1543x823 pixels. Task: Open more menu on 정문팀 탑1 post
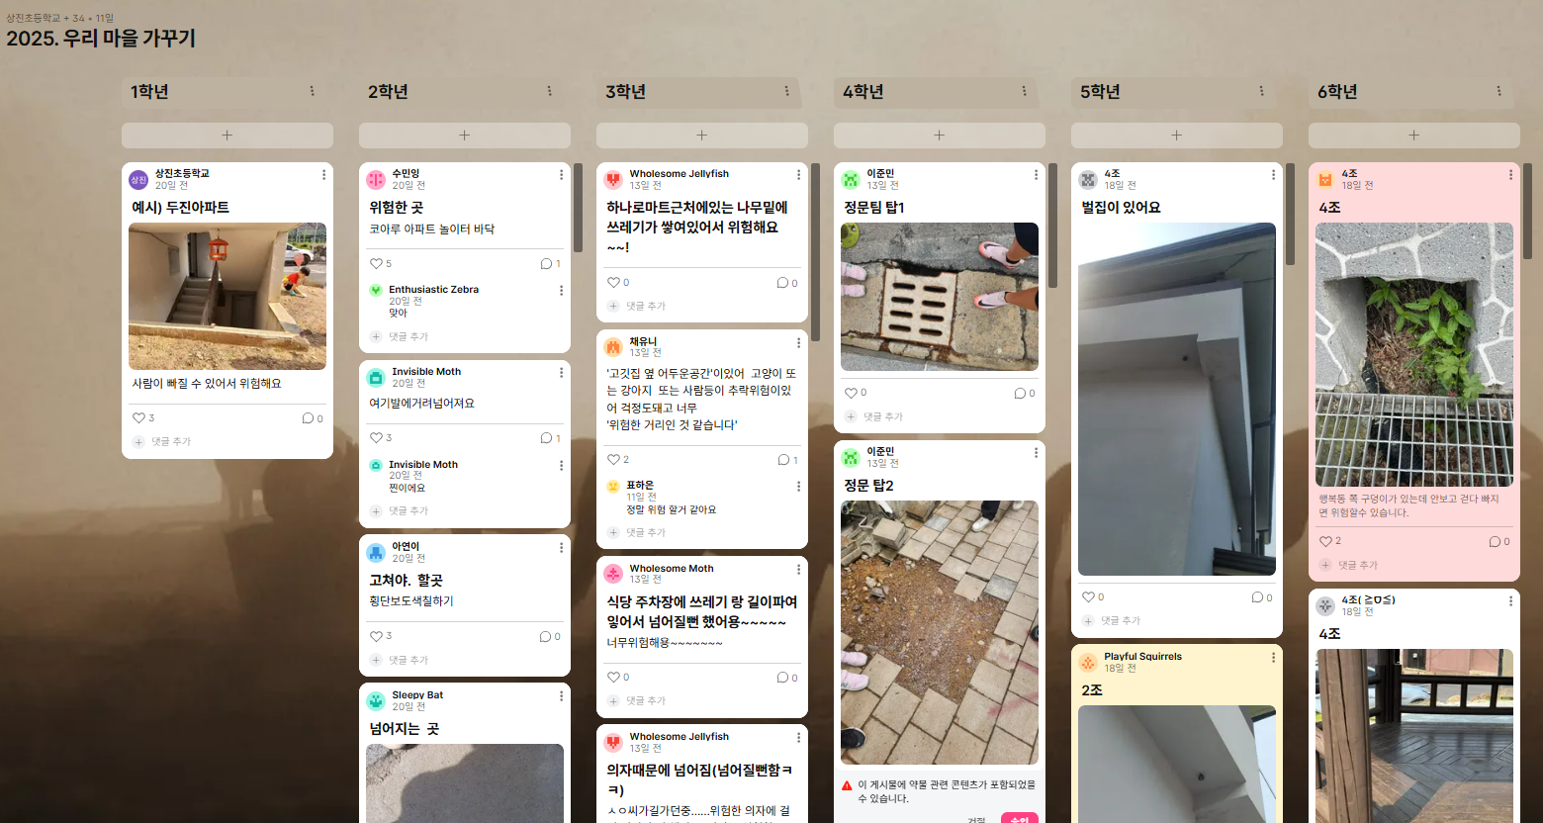(1036, 175)
